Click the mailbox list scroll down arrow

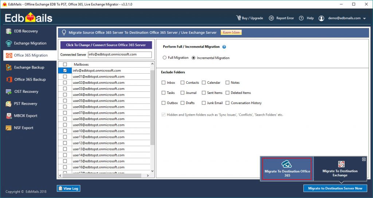[x=152, y=171]
